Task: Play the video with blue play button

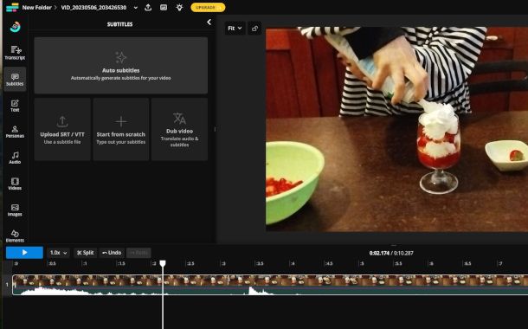Action: [x=24, y=253]
